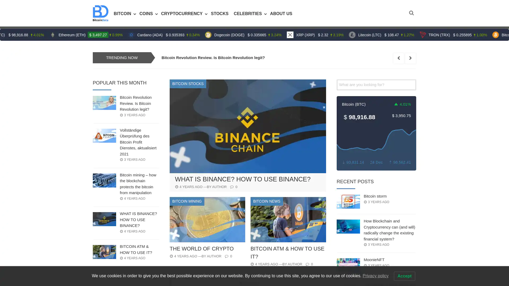Click the Litecoin icon in ticker
The width and height of the screenshot is (509, 286).
point(352,35)
